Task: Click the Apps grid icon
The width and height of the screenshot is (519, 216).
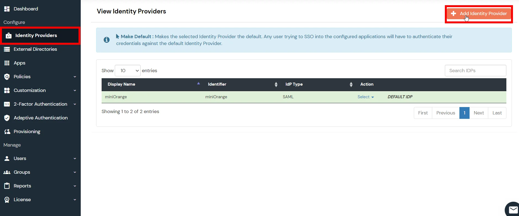Action: click(x=7, y=63)
